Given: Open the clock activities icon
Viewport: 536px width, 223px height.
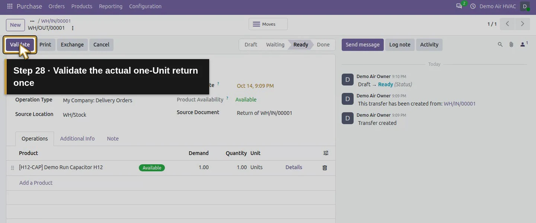Looking at the screenshot, I should click(473, 6).
